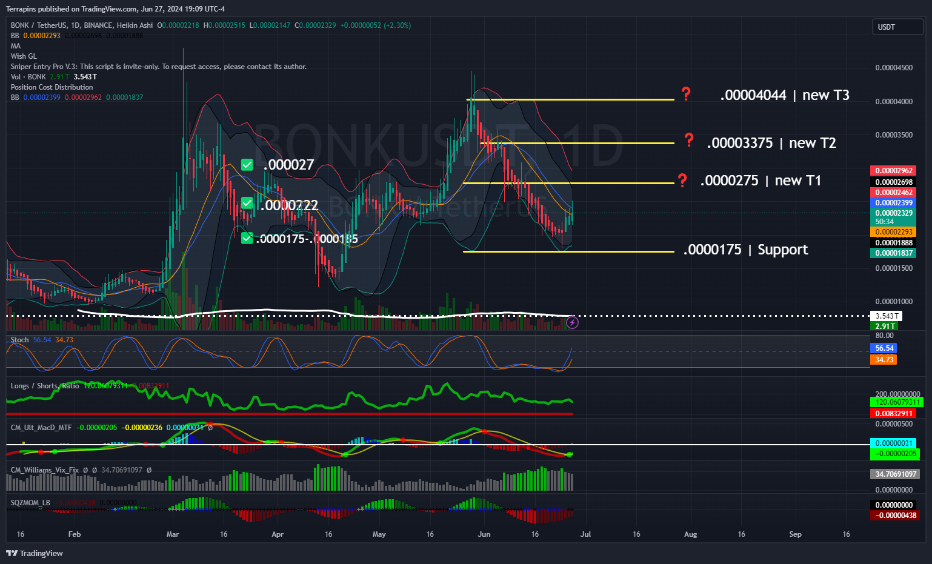Screen dimensions: 932x564
Task: Select the Position Cost Distribution legend
Action: point(52,87)
